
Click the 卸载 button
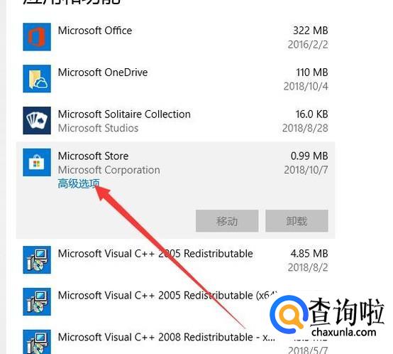coord(297,221)
